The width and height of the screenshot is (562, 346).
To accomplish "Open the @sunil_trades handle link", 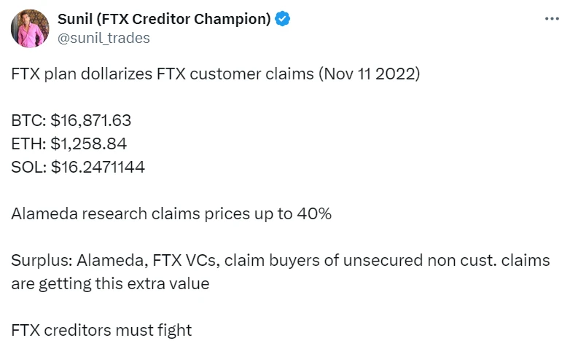I will (103, 38).
